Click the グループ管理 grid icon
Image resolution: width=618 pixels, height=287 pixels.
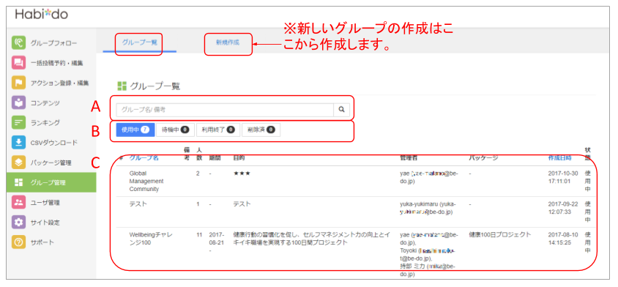click(18, 182)
